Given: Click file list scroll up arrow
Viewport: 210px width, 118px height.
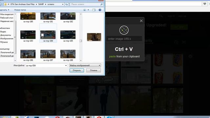Looking at the screenshot, I should coord(81,14).
